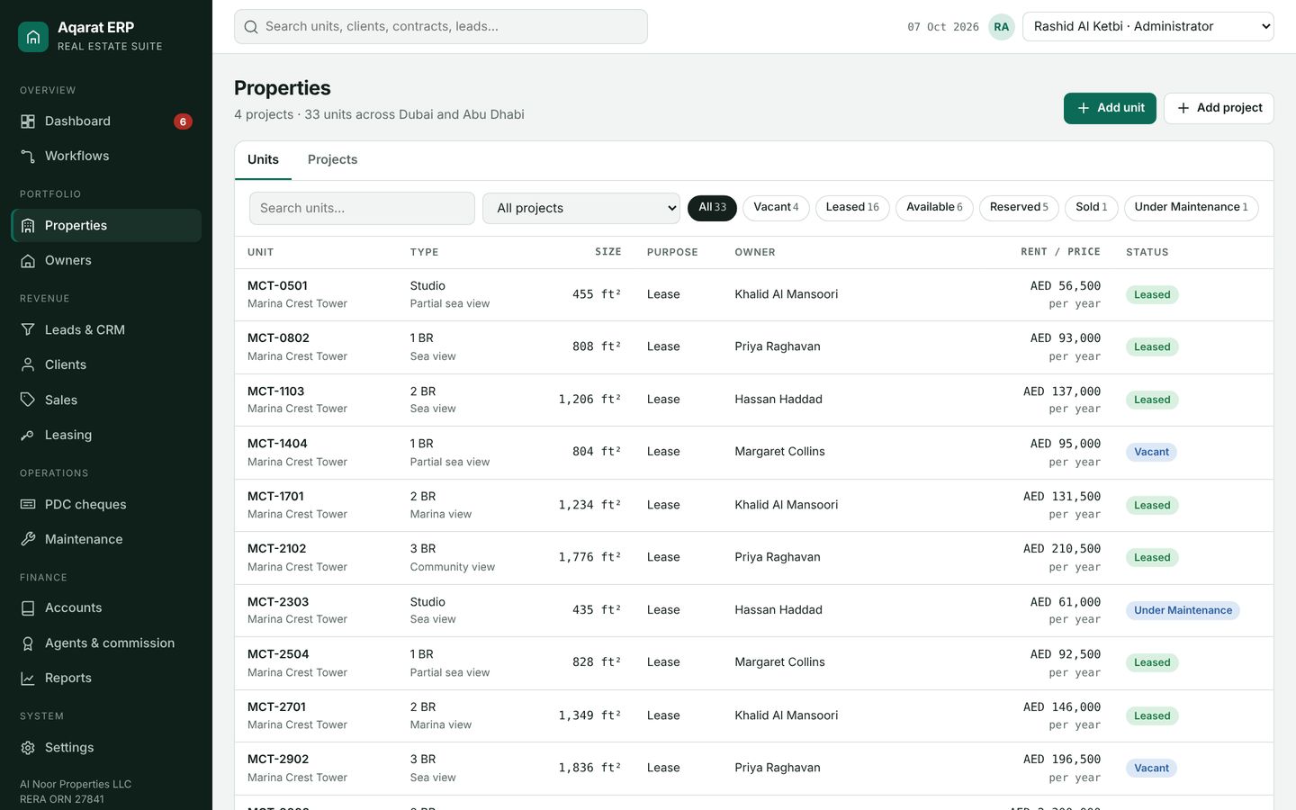Image resolution: width=1296 pixels, height=810 pixels.
Task: Open the Leasing key icon
Action: [28, 435]
